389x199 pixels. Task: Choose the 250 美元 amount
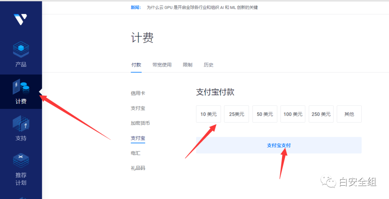pyautogui.click(x=321, y=114)
